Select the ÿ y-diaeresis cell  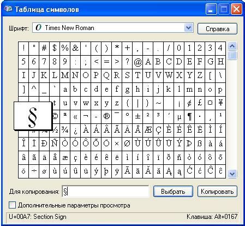pyautogui.click(x=117, y=171)
